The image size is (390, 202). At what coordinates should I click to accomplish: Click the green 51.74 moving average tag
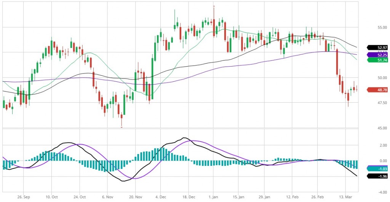[377, 60]
